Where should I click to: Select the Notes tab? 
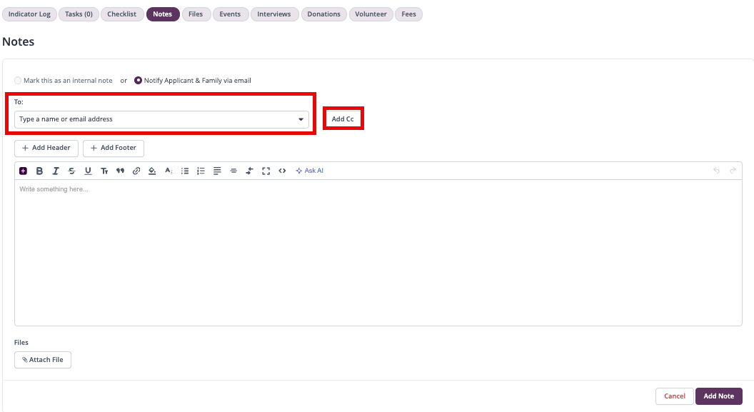(163, 14)
